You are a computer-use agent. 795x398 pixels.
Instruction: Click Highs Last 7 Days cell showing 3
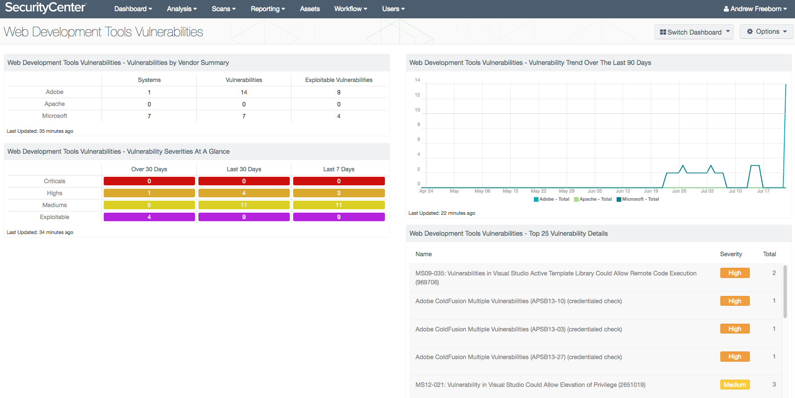coord(339,193)
